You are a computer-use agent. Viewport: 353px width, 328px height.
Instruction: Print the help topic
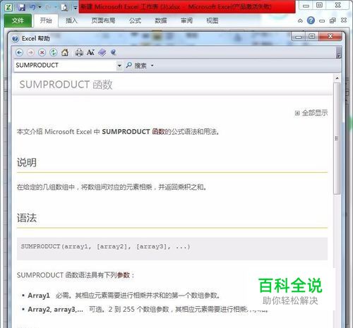(x=79, y=52)
